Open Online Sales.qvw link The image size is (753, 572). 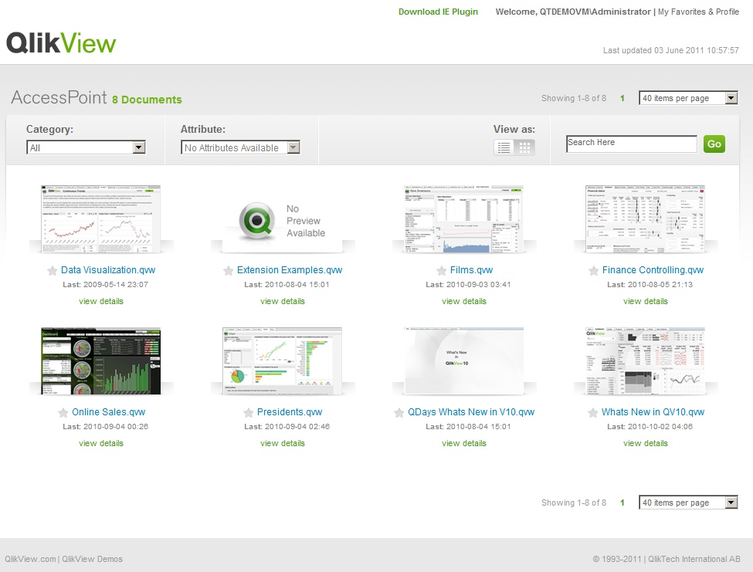[x=109, y=412]
